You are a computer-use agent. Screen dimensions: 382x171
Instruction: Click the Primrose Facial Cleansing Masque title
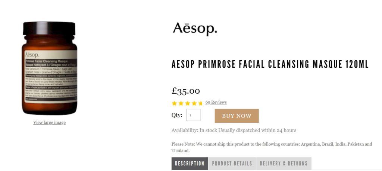click(x=270, y=64)
